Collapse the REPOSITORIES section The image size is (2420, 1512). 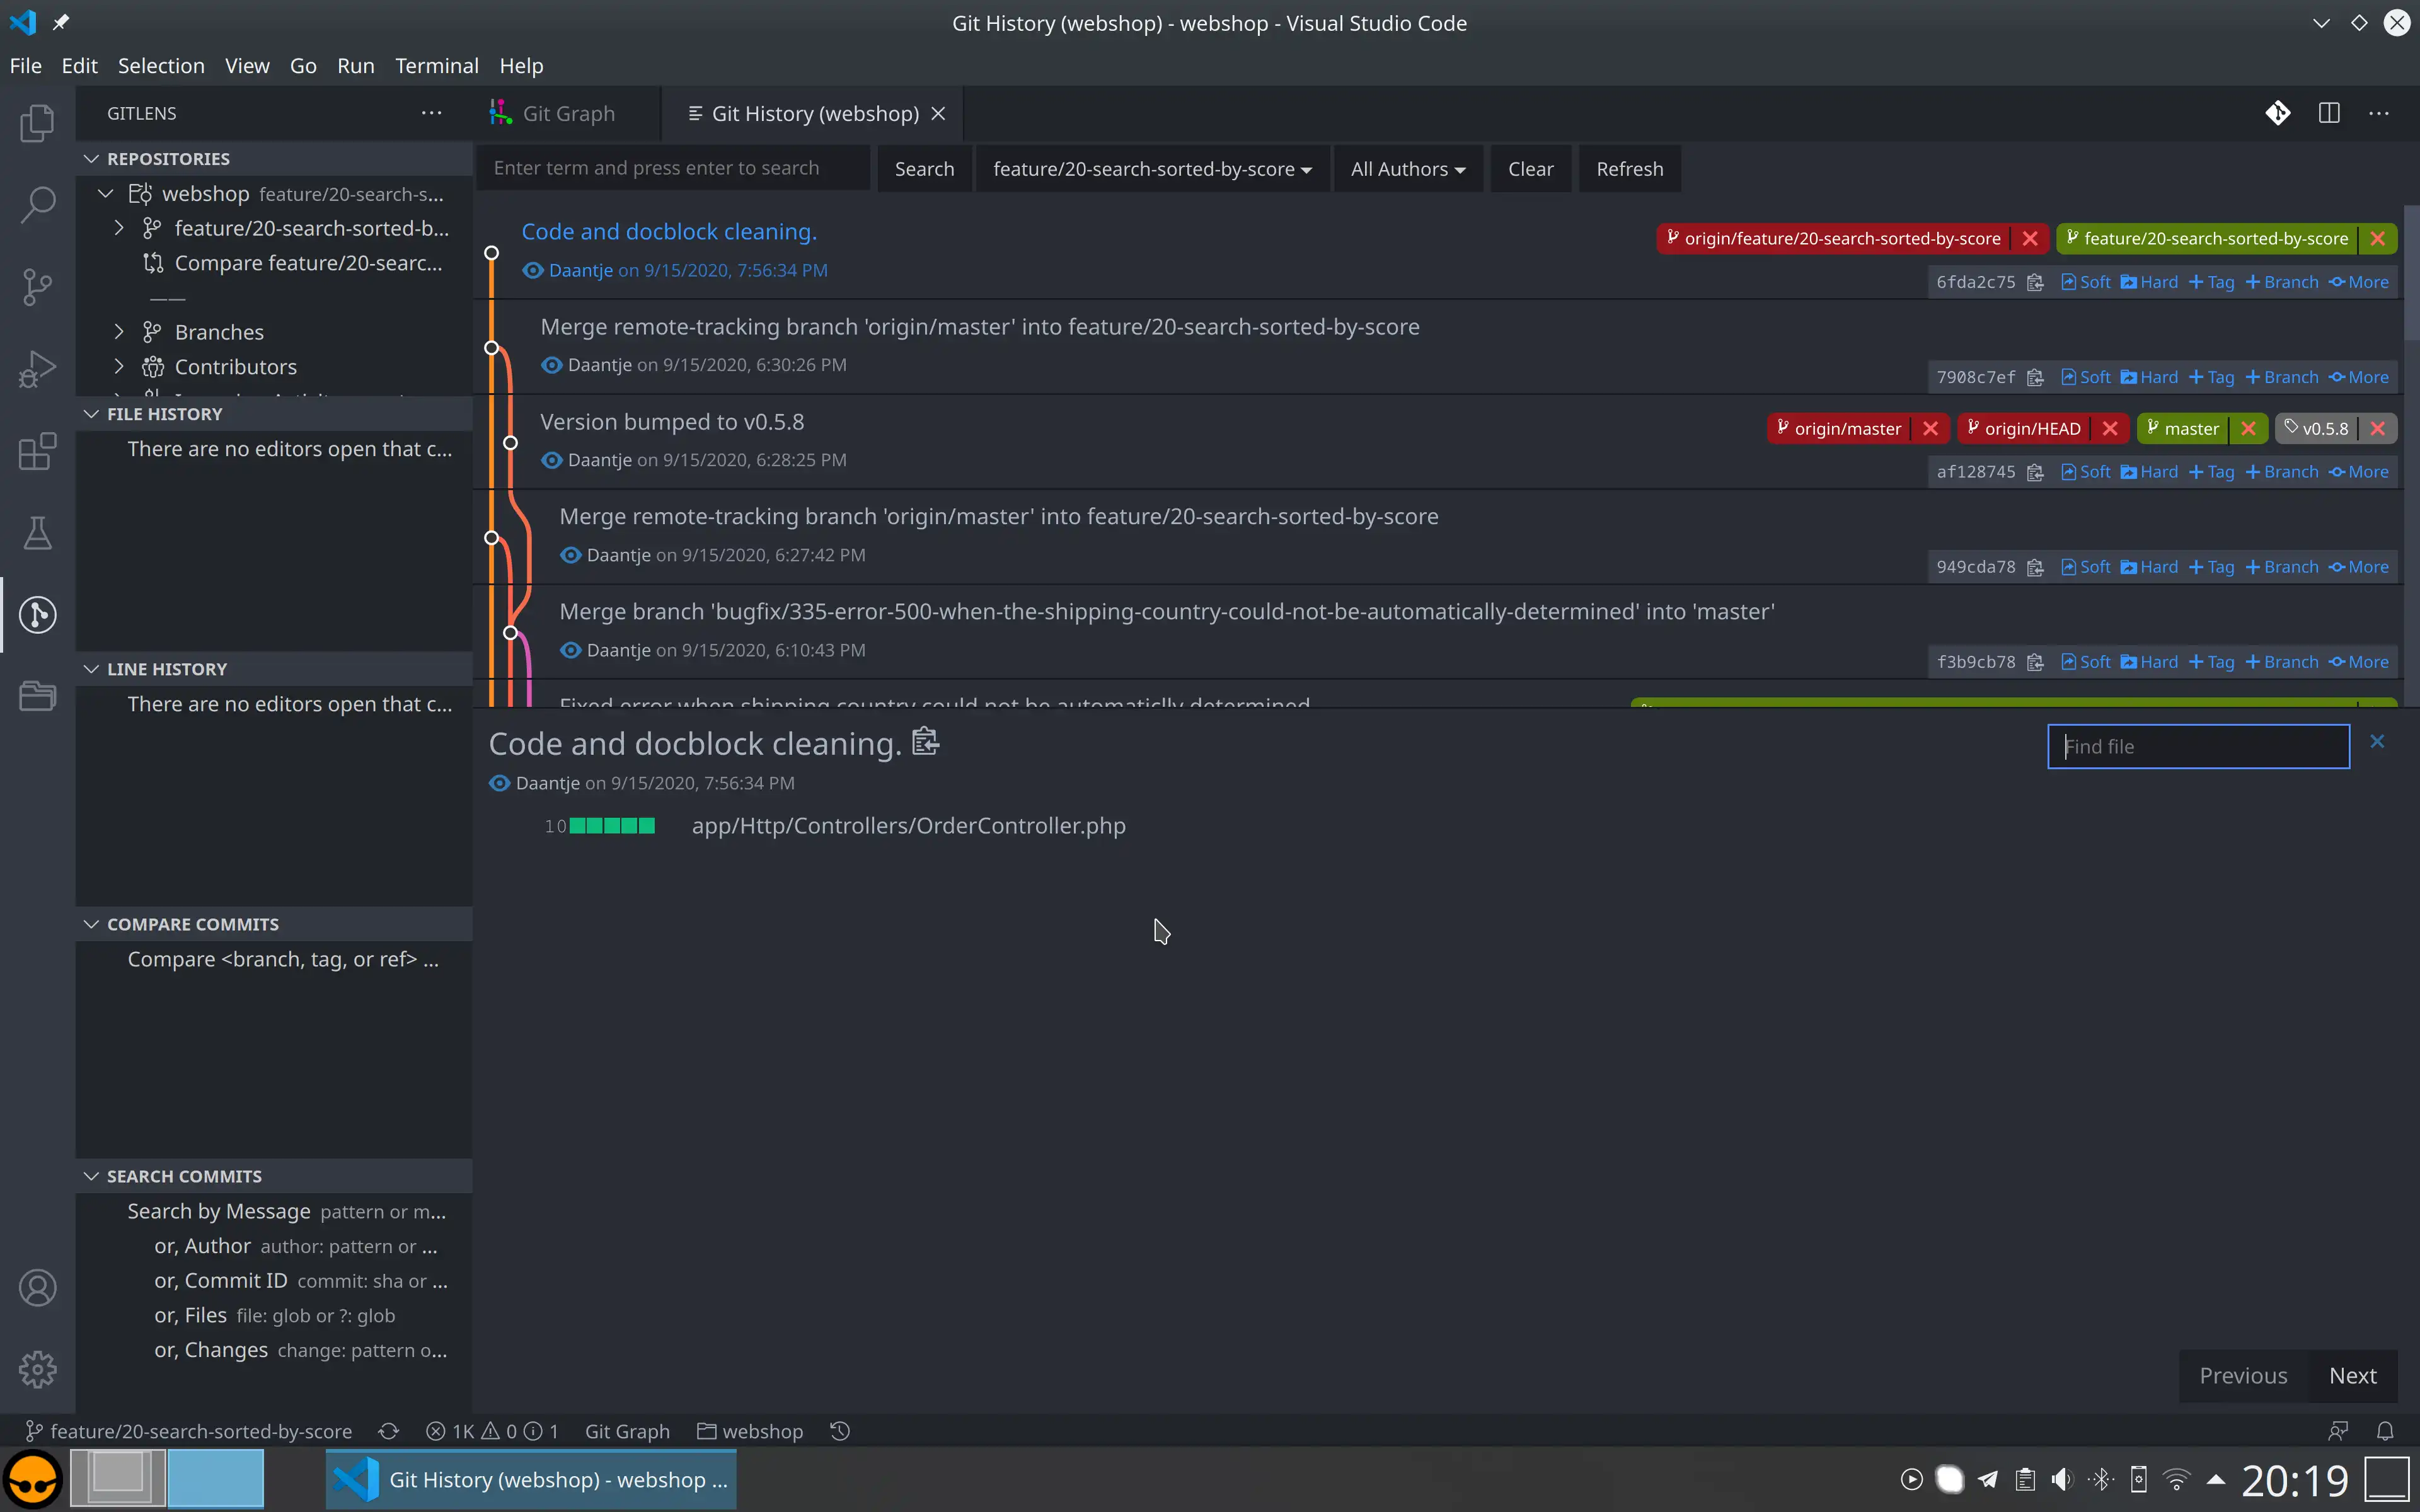coord(91,159)
